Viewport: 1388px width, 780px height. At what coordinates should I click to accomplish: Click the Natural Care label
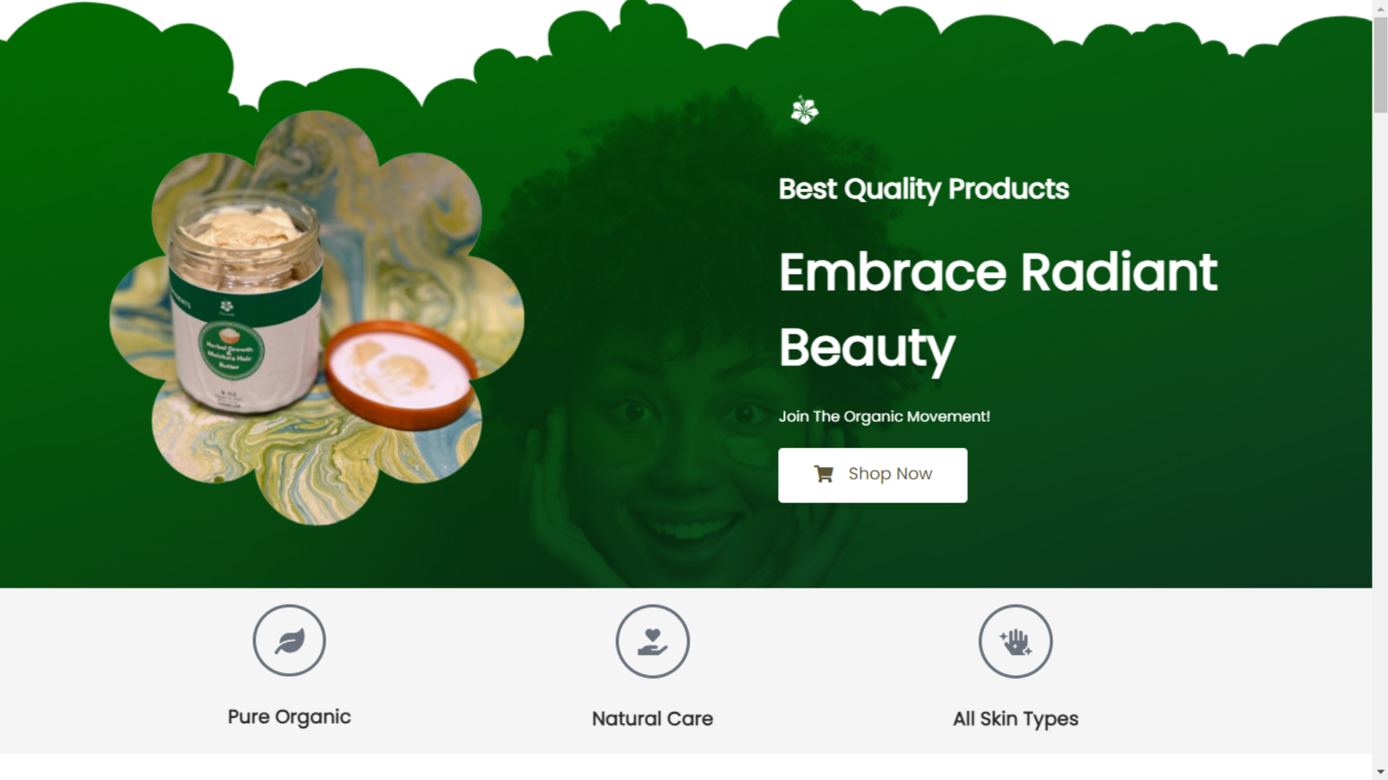coord(652,718)
